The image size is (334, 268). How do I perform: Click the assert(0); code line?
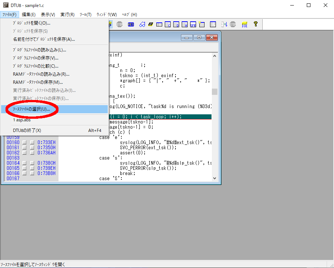pos(133,153)
